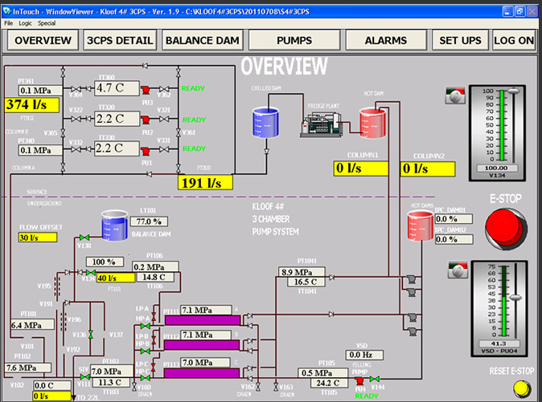
Task: Click the green V131 valve
Action: [x=90, y=272]
